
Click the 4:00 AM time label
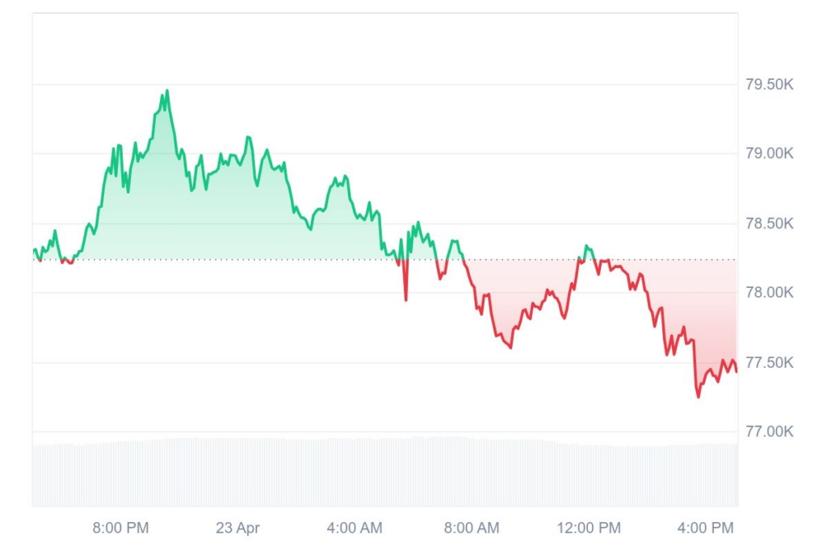pos(354,528)
